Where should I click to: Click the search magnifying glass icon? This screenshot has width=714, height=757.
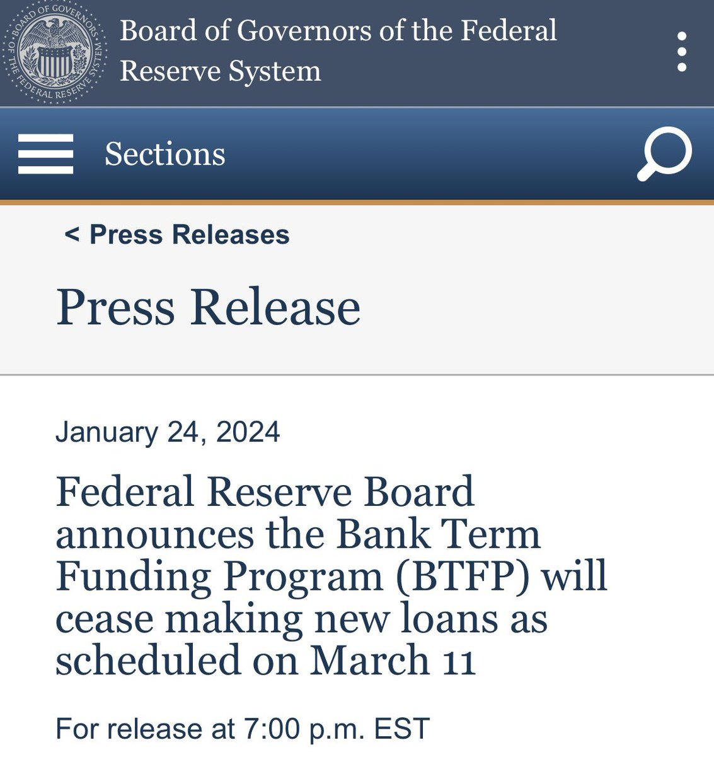click(x=665, y=154)
